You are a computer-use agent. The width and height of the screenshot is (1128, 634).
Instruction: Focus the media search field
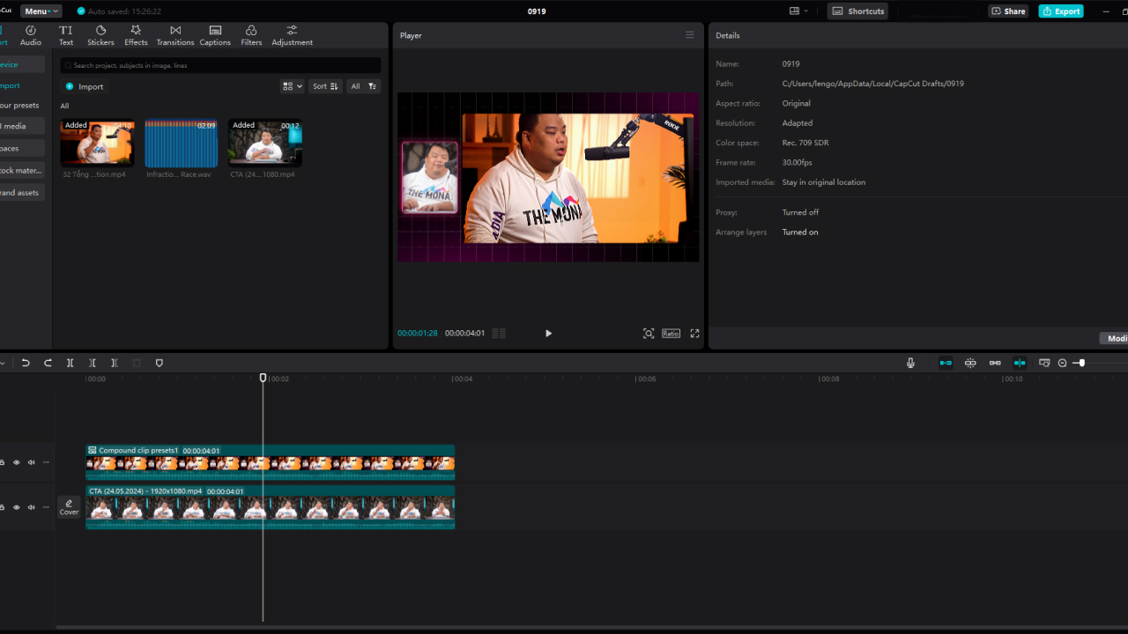pos(220,65)
